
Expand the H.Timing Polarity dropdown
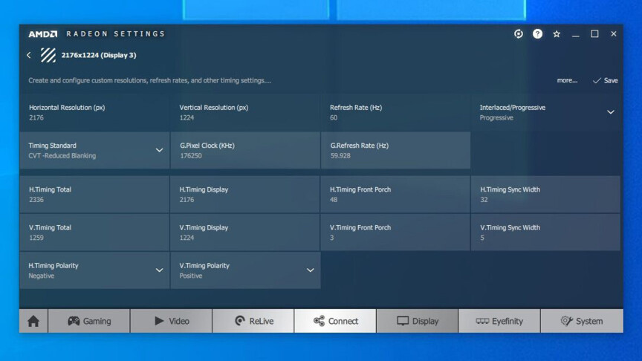coord(159,270)
